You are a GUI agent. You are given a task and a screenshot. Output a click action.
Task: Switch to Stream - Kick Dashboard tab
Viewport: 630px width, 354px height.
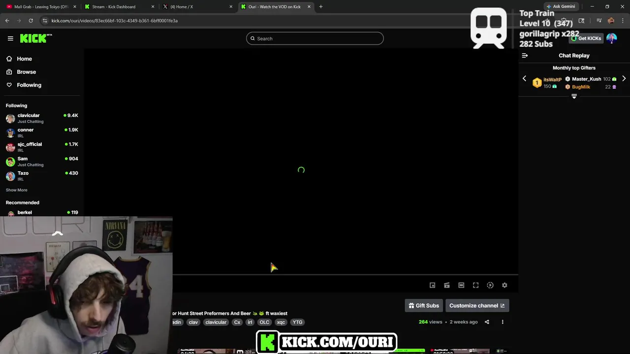pos(120,7)
